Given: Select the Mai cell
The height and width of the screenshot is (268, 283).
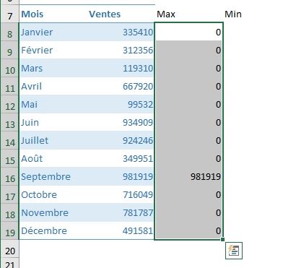Looking at the screenshot, I should [x=53, y=104].
